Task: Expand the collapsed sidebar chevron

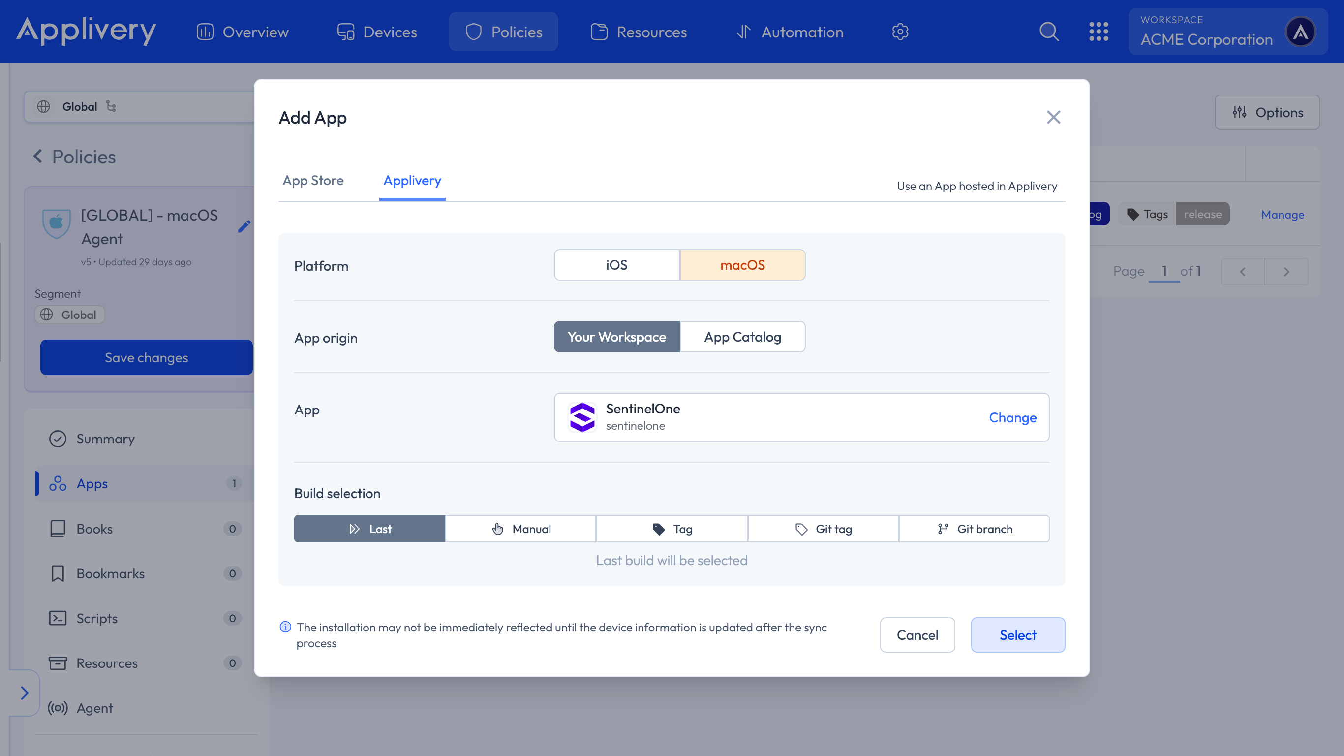Action: (24, 693)
